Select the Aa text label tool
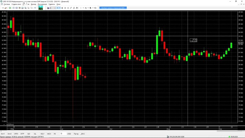 click(x=86, y=8)
